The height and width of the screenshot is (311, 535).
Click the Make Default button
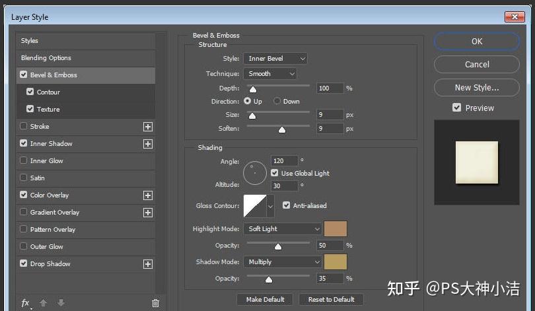click(265, 299)
